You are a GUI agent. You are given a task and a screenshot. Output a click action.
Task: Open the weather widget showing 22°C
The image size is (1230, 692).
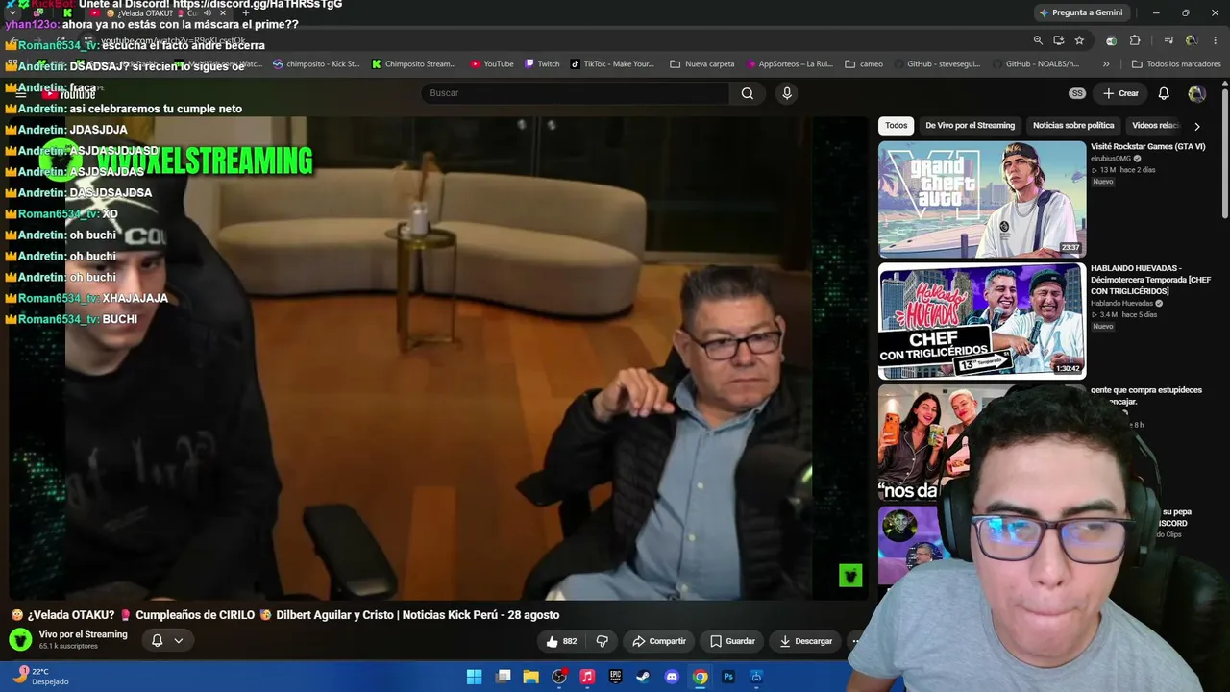pyautogui.click(x=41, y=676)
